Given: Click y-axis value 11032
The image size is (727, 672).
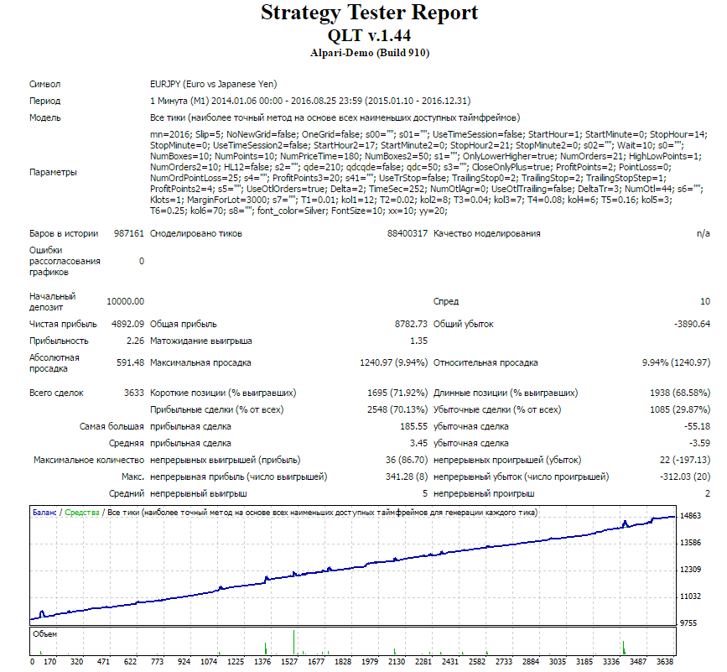Looking at the screenshot, I should point(690,596).
